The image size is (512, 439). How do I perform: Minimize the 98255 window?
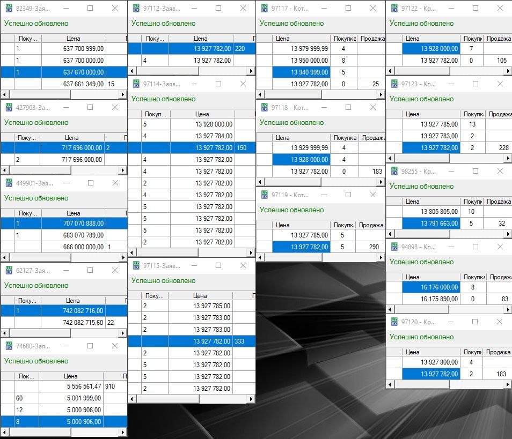[x=450, y=172]
